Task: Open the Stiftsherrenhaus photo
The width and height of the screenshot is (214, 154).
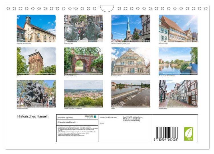Action: pos(178,28)
